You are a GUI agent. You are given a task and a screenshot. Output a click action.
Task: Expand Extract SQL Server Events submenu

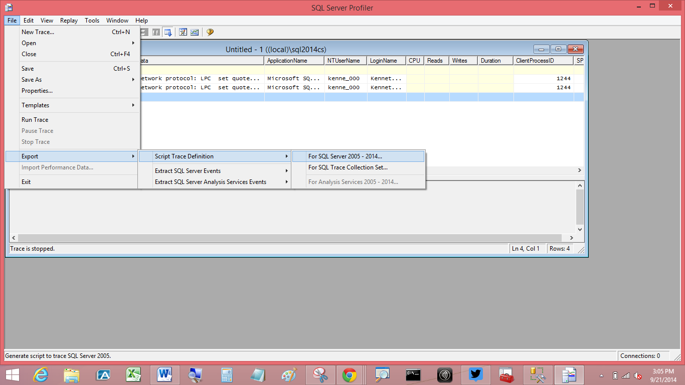pos(216,171)
